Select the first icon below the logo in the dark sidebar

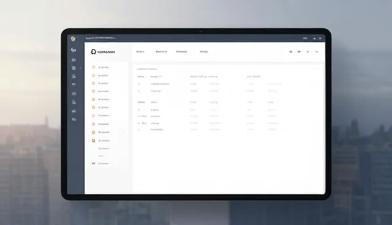tap(73, 50)
